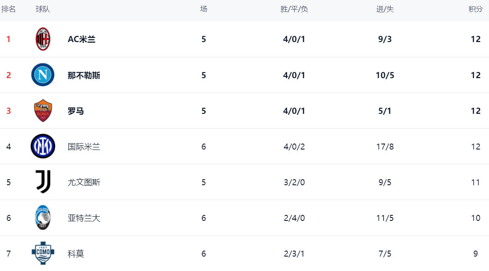Open the 科莫 team link
Image resolution: width=489 pixels, height=271 pixels.
pos(76,254)
